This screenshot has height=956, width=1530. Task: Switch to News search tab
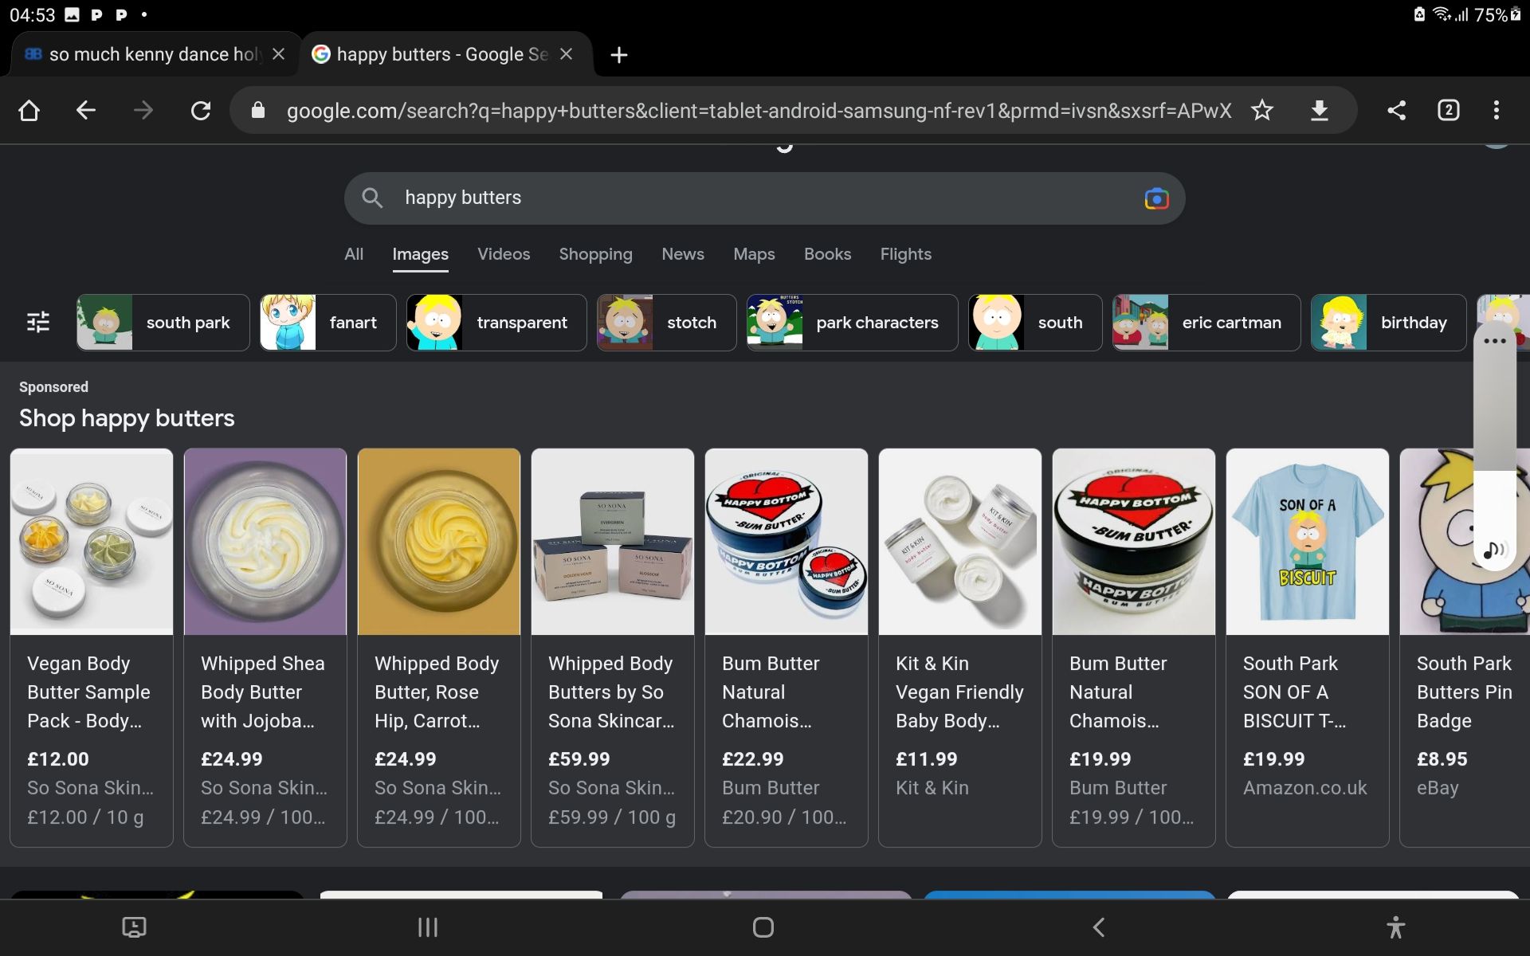tap(683, 254)
